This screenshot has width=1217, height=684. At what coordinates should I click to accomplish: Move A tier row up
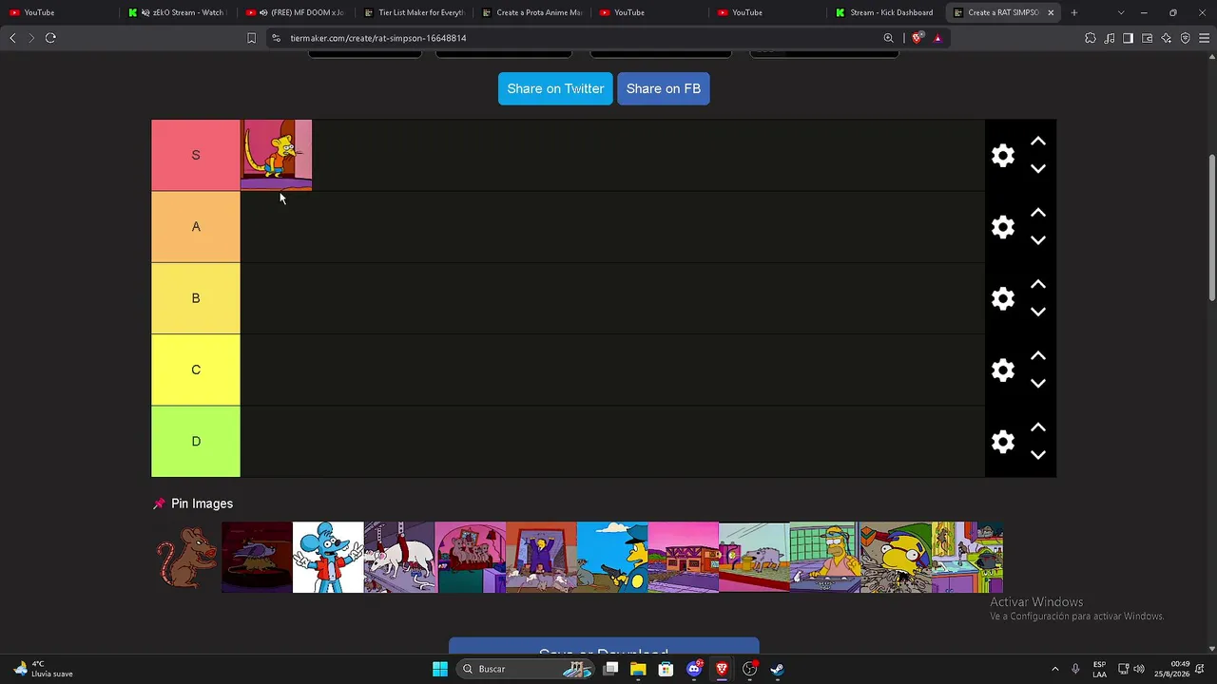[x=1038, y=213]
